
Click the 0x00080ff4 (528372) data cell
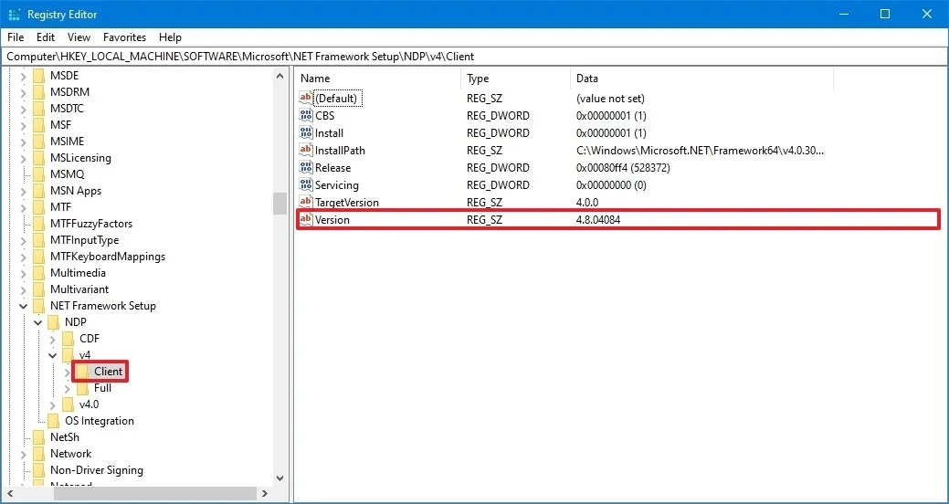[623, 168]
